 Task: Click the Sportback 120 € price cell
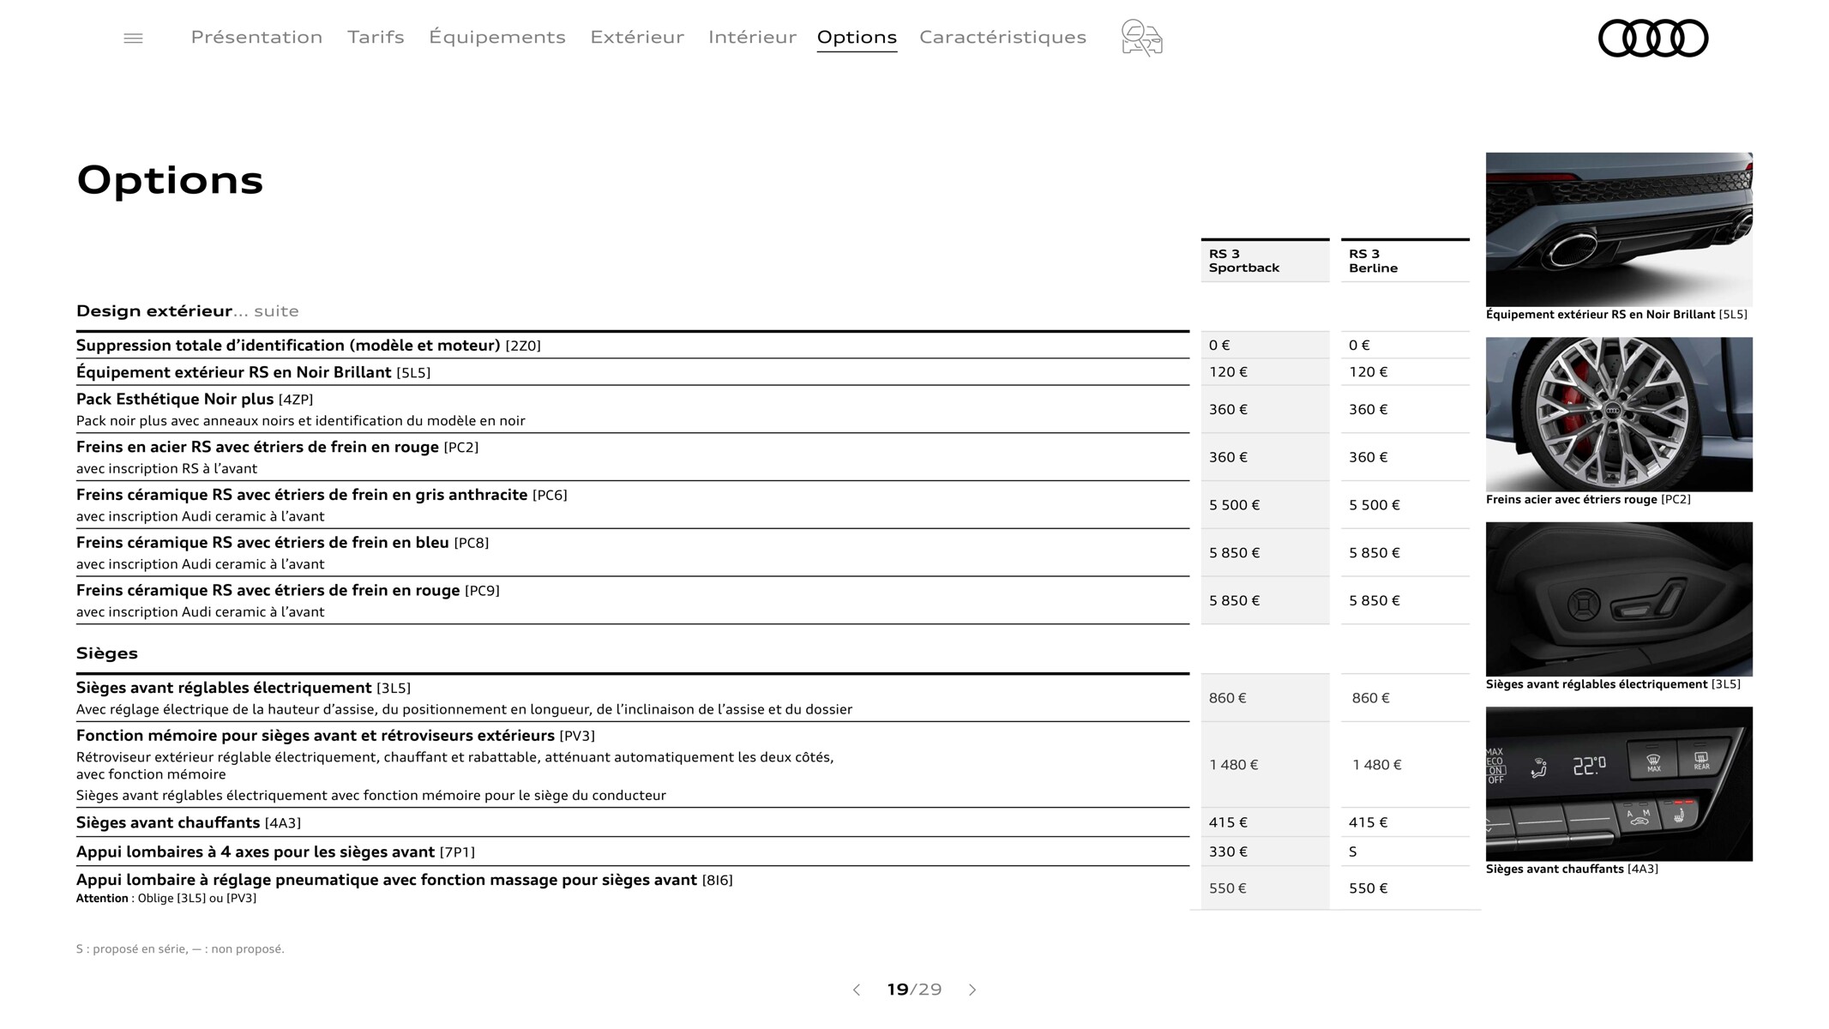[x=1265, y=372]
